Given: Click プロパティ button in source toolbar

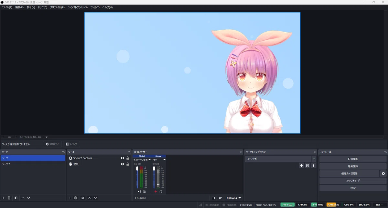Looking at the screenshot, I should [52, 144].
